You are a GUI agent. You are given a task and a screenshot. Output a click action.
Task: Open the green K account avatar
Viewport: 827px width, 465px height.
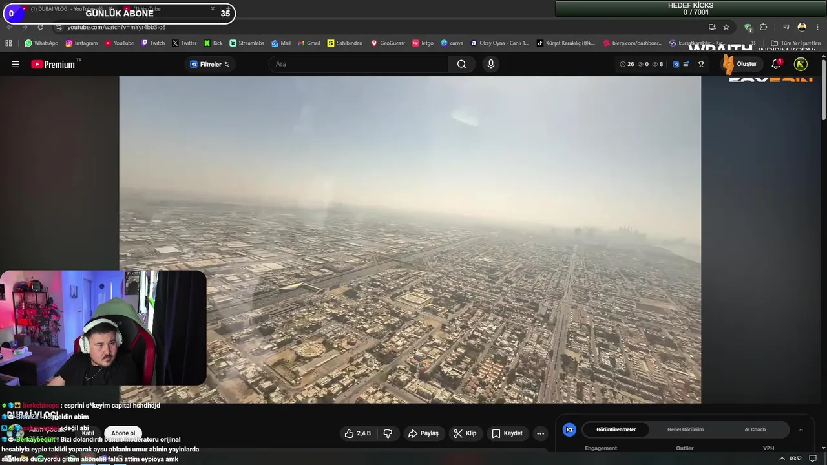[x=801, y=64]
